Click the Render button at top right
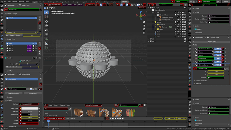Image resolution: width=231 pixels, height=130 pixels. point(226,2)
